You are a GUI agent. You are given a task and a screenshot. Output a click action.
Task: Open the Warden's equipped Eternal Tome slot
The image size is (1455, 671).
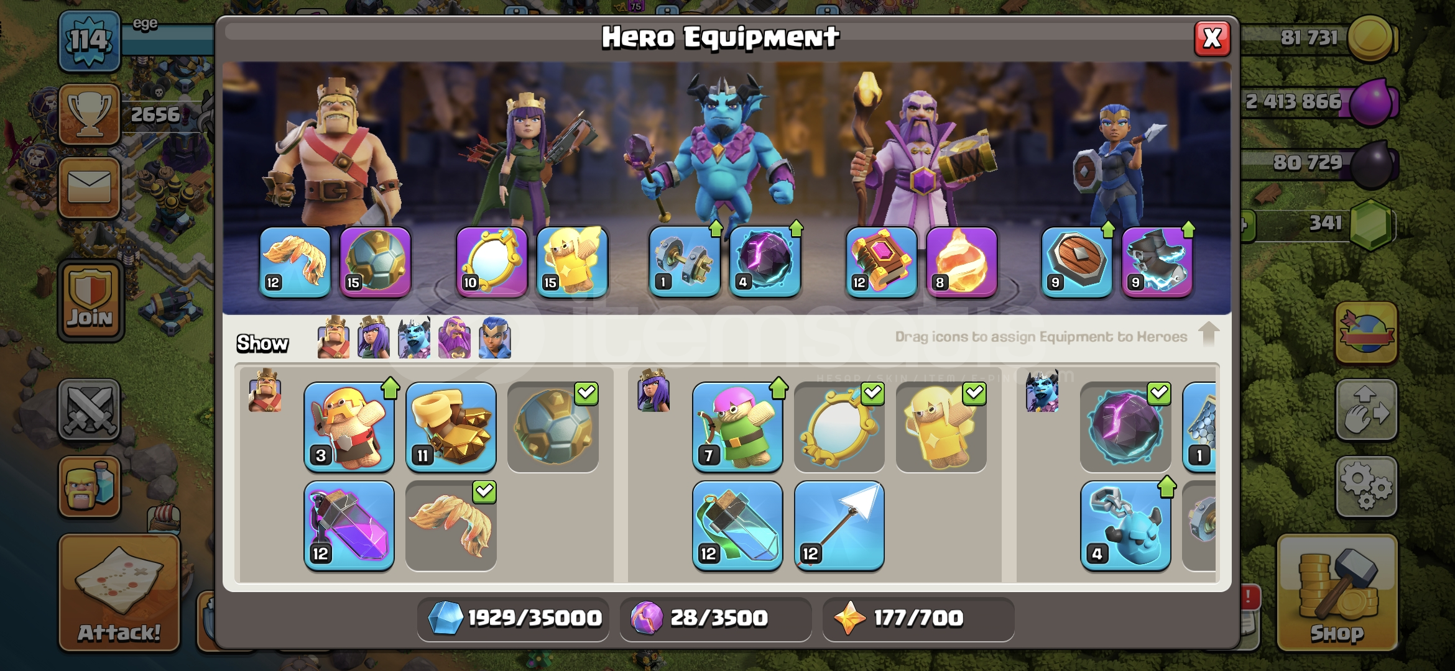click(x=881, y=262)
